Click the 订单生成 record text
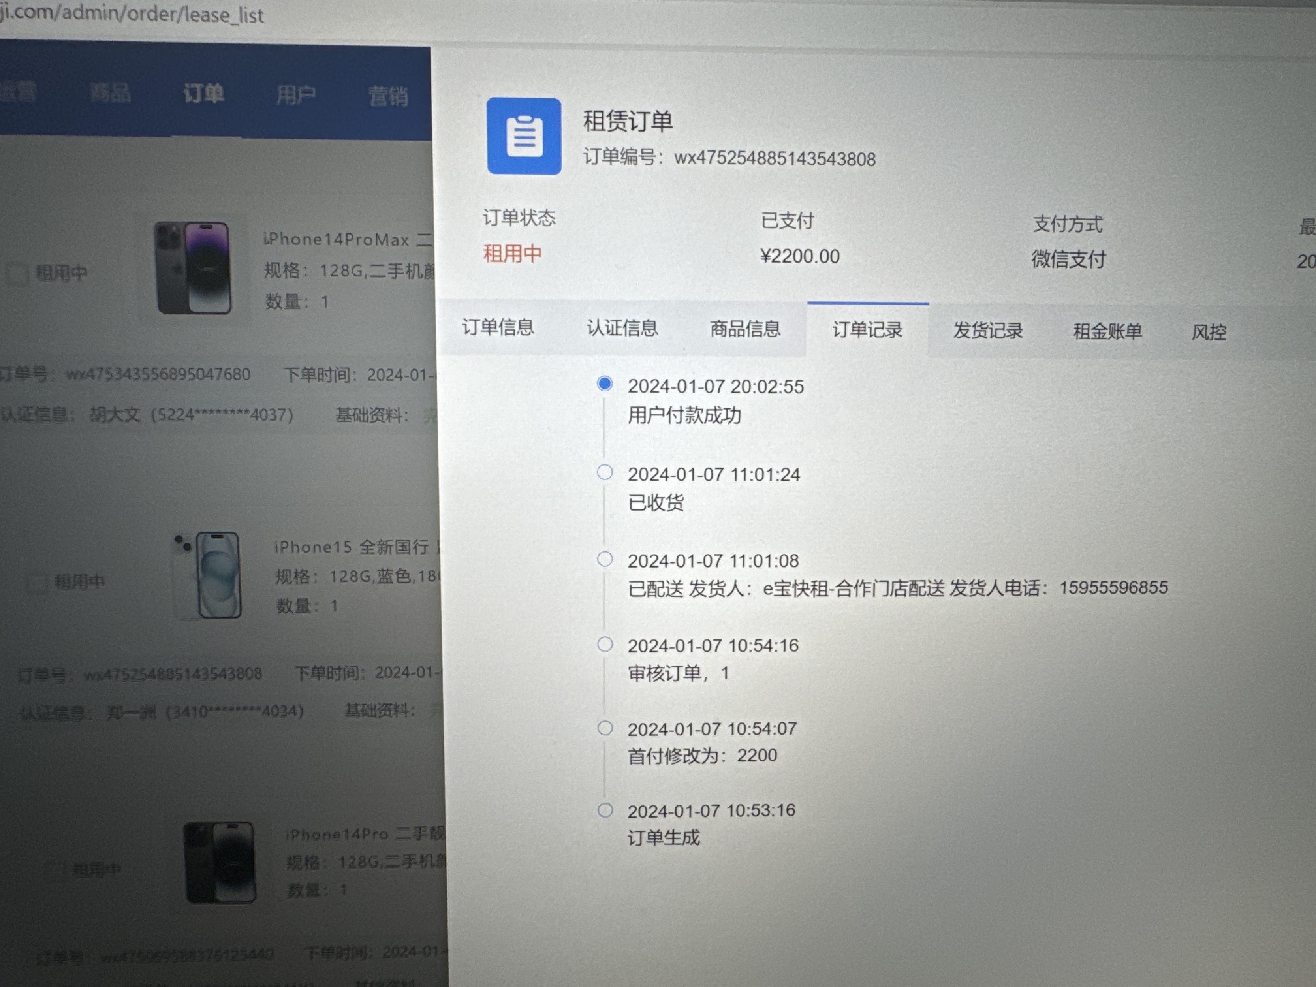Screen dimensions: 1316x987 [x=664, y=838]
